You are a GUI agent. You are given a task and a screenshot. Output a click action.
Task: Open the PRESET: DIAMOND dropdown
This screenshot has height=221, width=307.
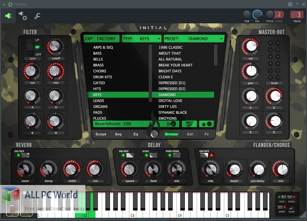(x=194, y=39)
